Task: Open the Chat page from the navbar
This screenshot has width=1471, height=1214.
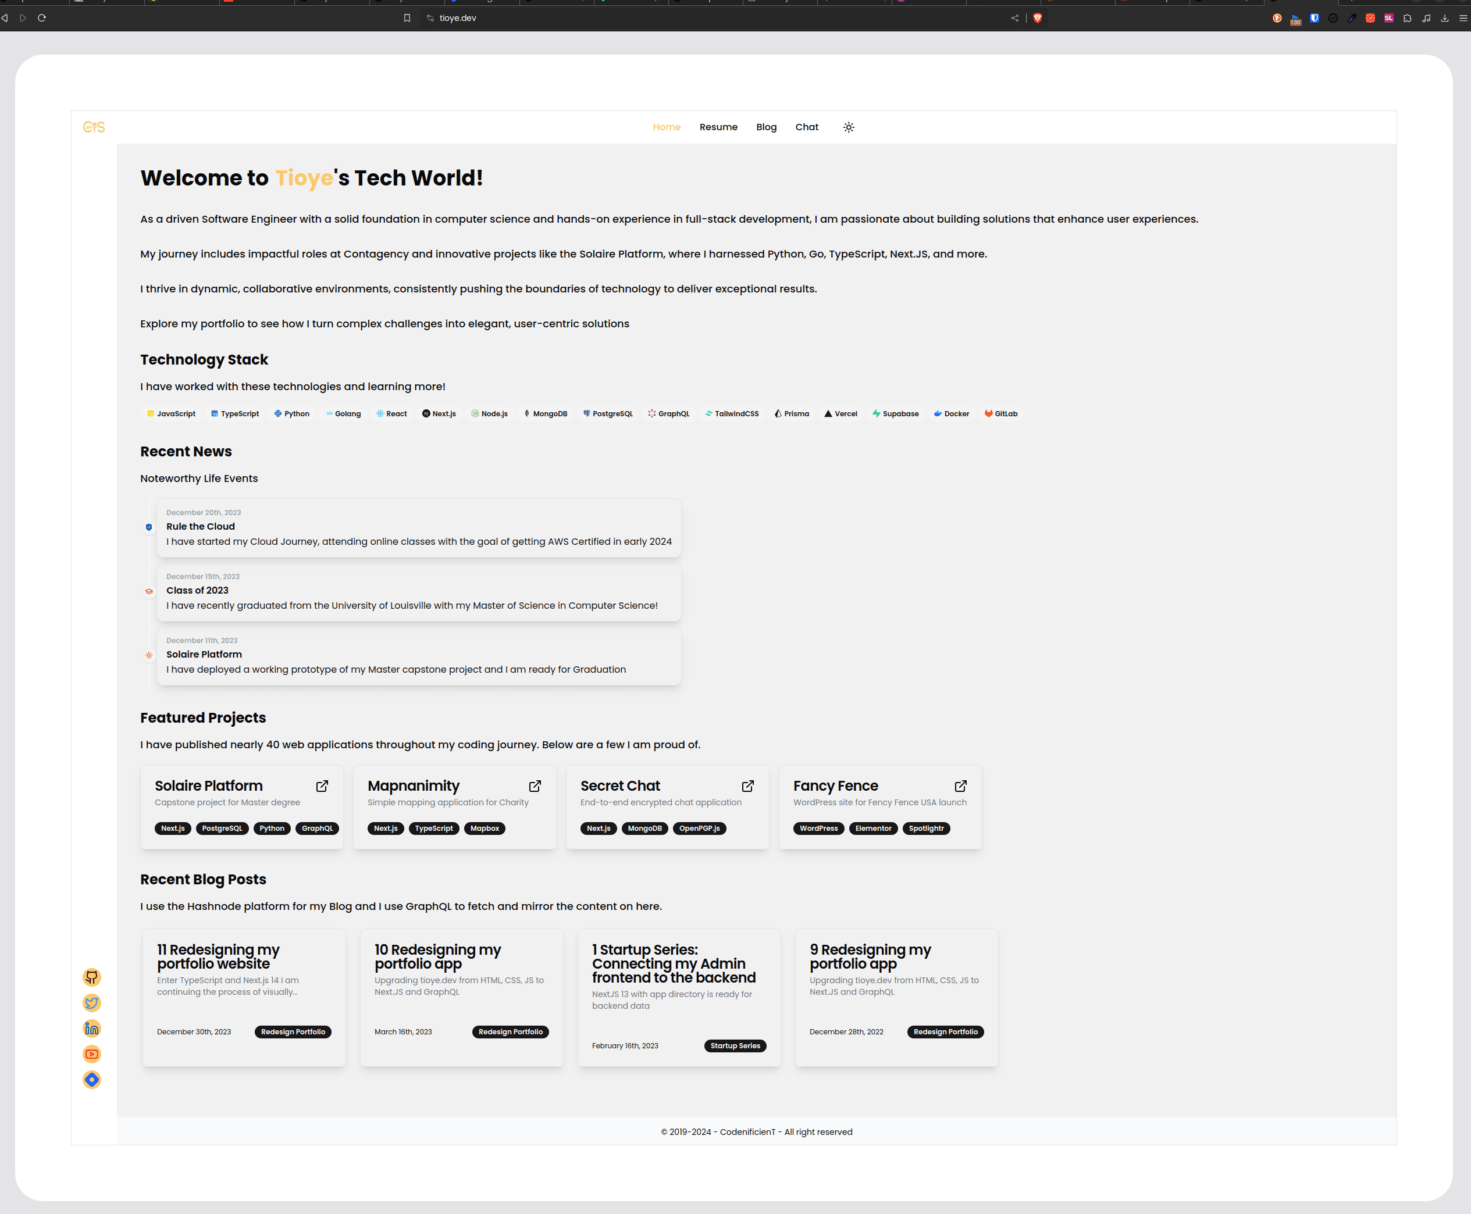Action: [x=807, y=127]
